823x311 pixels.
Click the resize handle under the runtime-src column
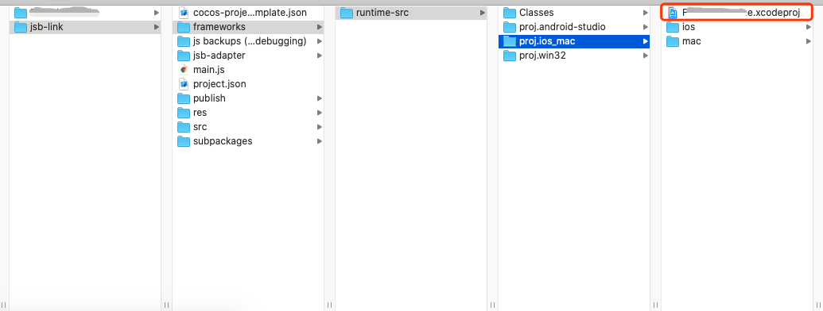[492, 305]
